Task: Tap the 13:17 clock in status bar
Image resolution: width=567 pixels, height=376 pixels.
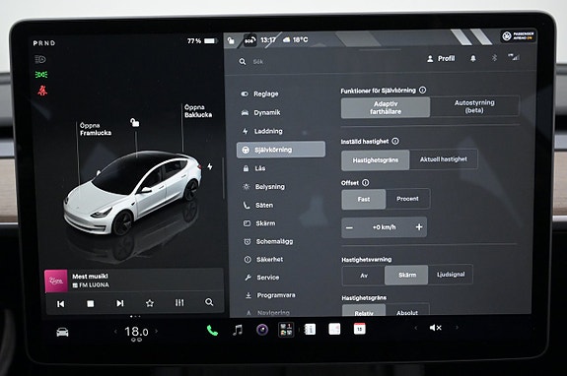Action: point(268,40)
